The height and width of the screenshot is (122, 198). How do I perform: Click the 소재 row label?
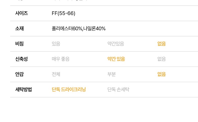19,28
